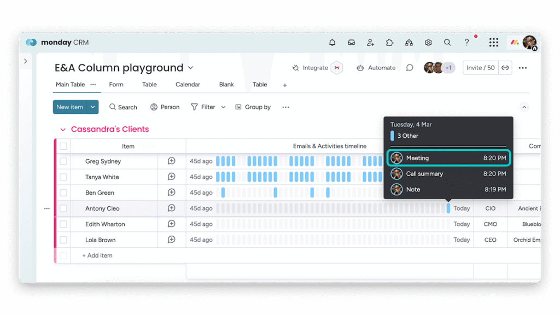Check the Antony Cleo row checkbox
The height and width of the screenshot is (315, 560).
[x=63, y=208]
